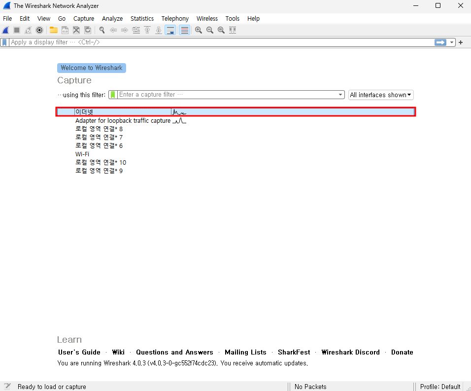
Task: Open the Analyze menu
Action: (x=112, y=19)
